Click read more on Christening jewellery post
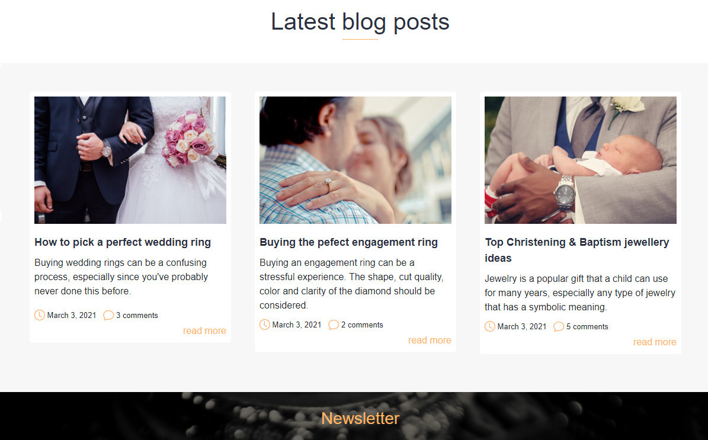Screen dimensions: 708x440 pyautogui.click(x=655, y=342)
